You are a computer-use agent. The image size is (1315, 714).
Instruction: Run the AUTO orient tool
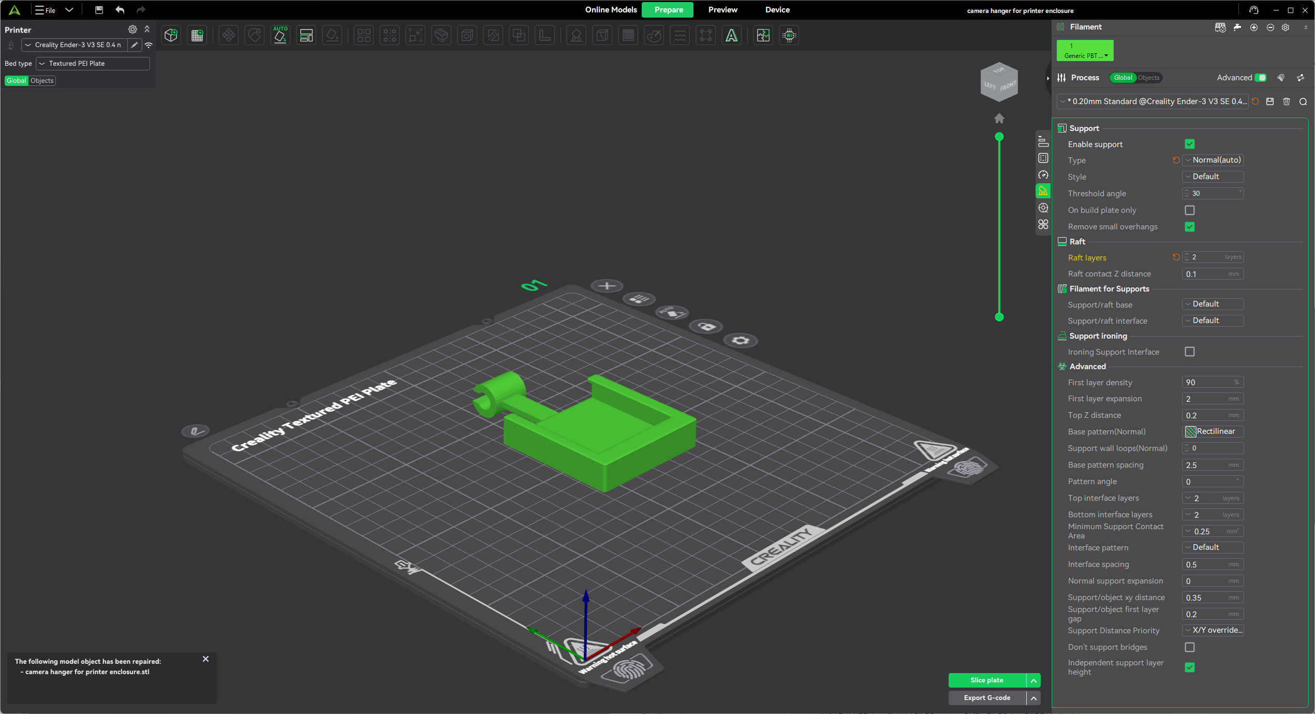point(280,35)
